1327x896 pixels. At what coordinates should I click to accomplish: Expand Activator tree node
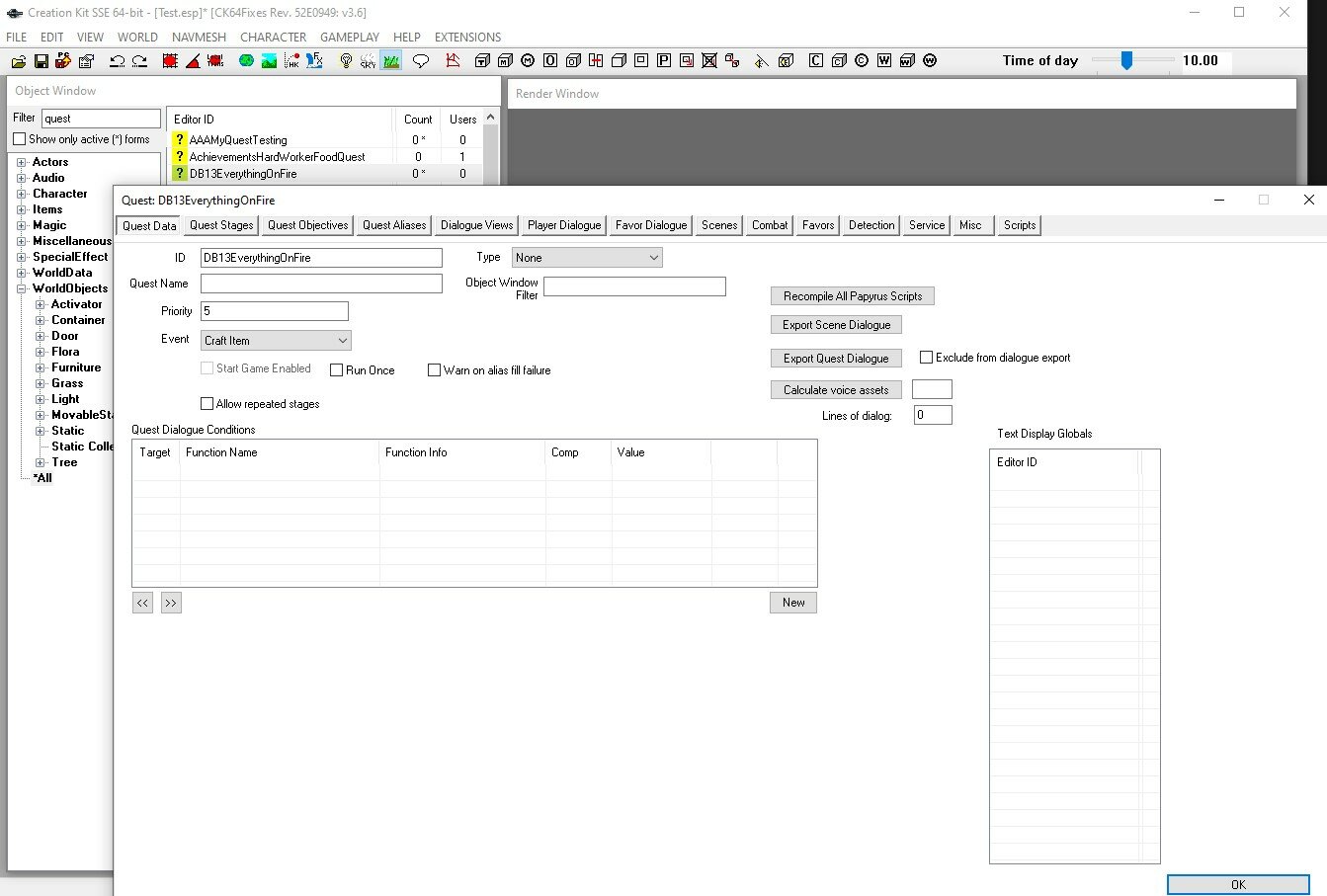tap(41, 304)
